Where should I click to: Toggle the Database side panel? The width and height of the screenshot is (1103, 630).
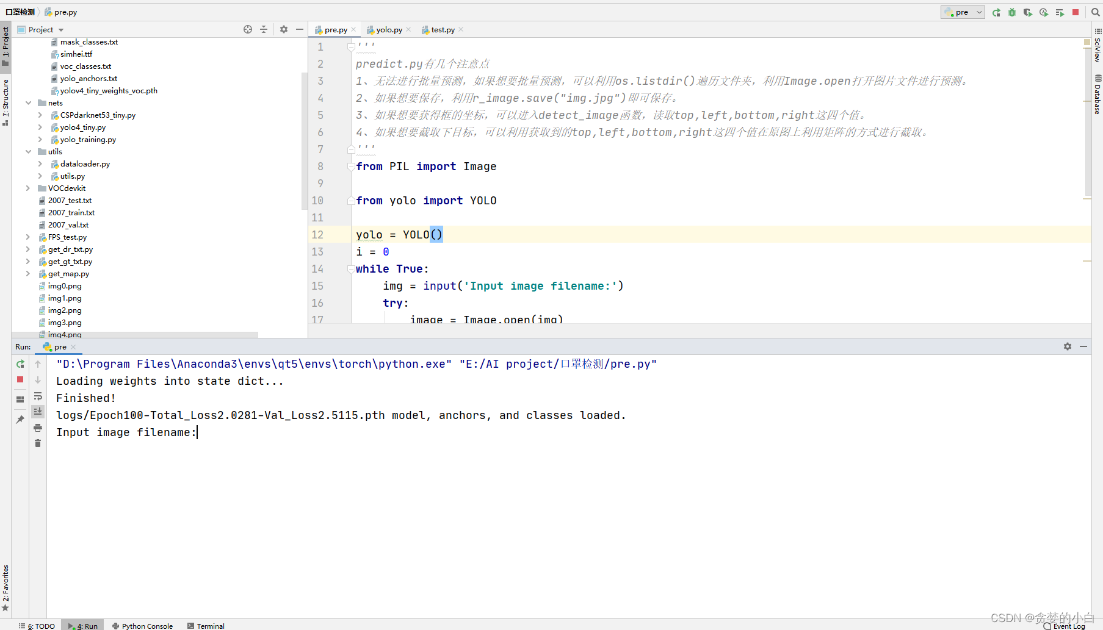tap(1098, 95)
